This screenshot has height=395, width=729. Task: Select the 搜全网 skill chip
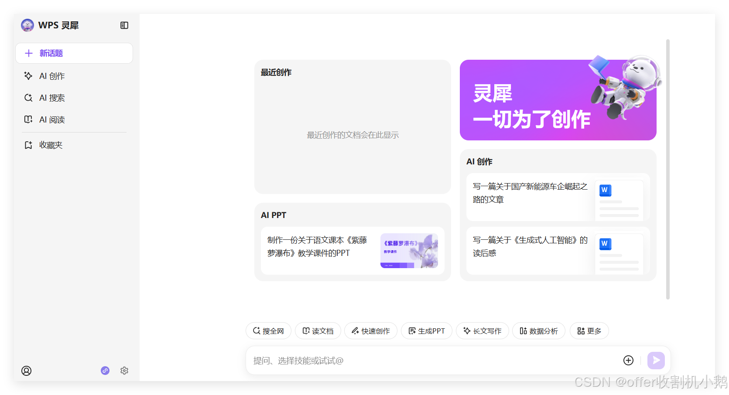(x=268, y=331)
